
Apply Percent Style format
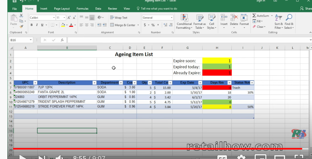click(153, 25)
